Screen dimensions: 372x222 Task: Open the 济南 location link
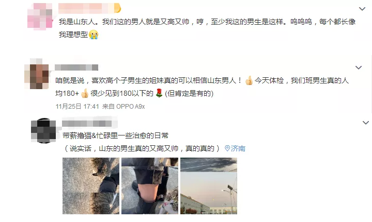[x=238, y=148]
